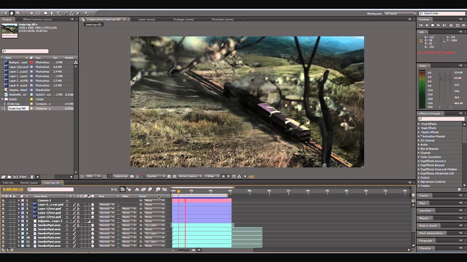
Task: Select the Eraser tool
Action: click(78, 13)
